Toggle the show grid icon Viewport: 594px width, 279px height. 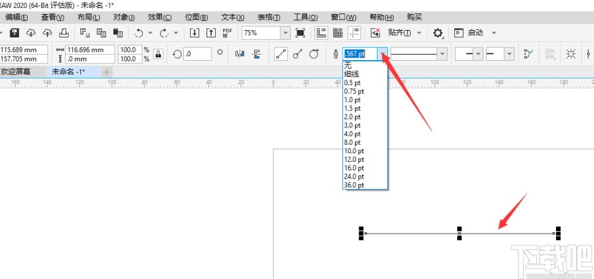click(x=338, y=33)
